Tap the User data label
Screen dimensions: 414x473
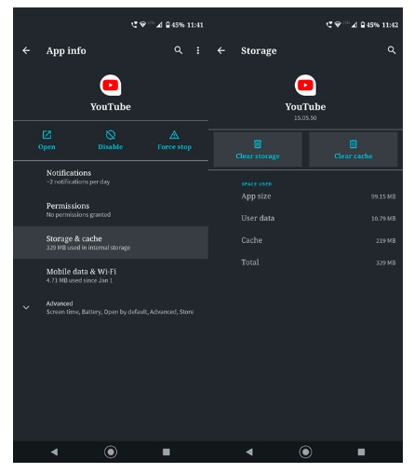pos(258,218)
